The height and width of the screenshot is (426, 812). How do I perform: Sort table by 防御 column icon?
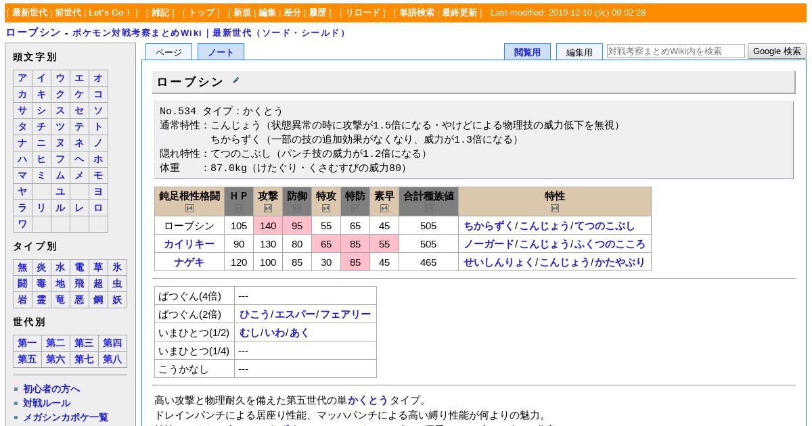[x=297, y=208]
